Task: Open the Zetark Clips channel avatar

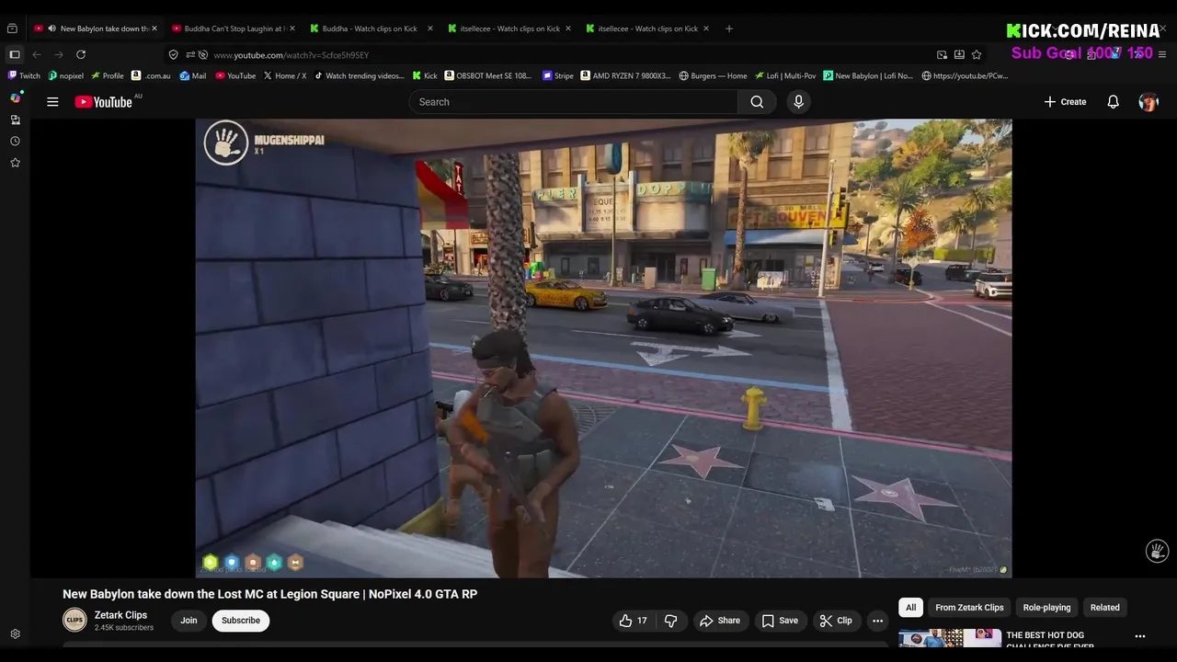Action: 74,621
